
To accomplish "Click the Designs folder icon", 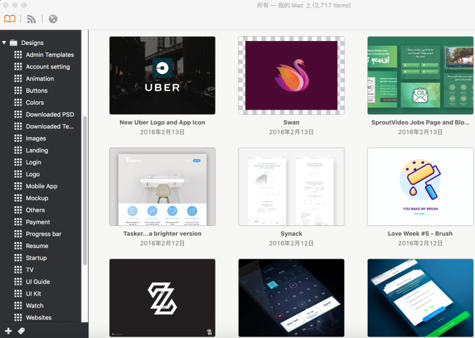I will point(13,43).
